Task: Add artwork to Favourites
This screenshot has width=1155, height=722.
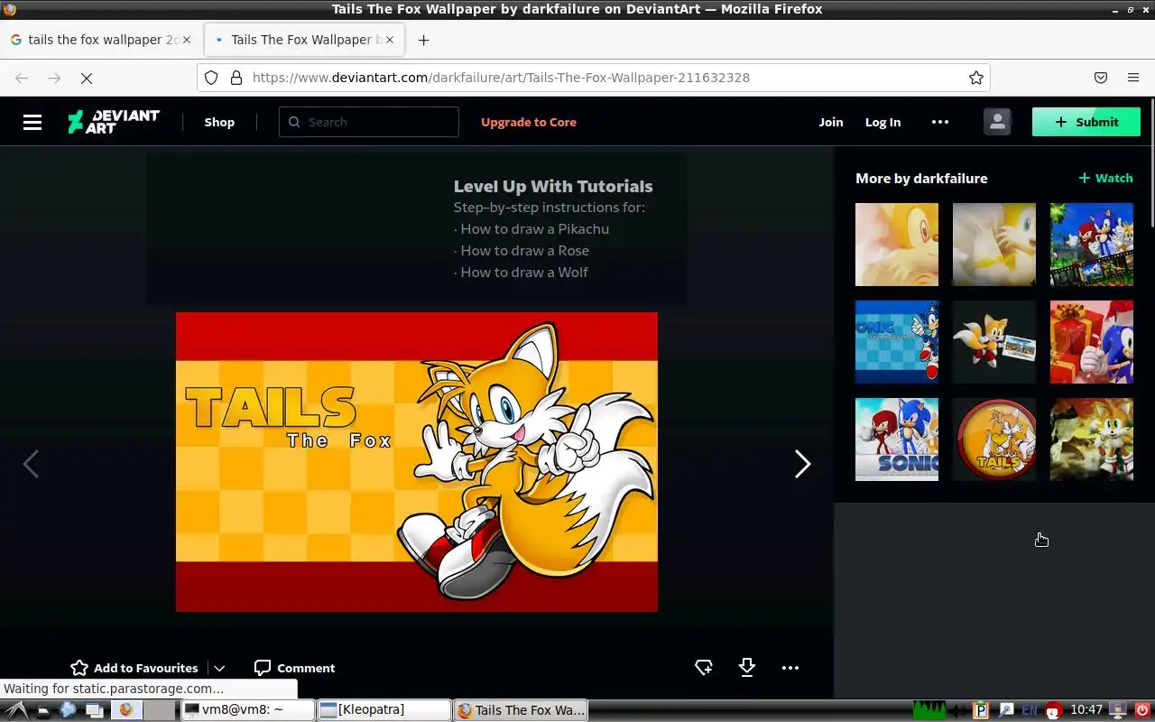Action: pyautogui.click(x=134, y=668)
